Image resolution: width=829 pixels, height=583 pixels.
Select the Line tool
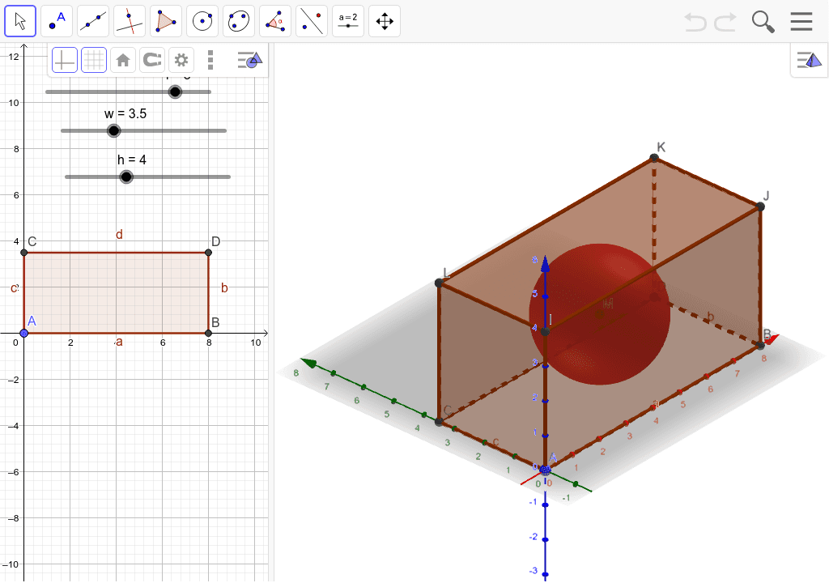click(92, 20)
